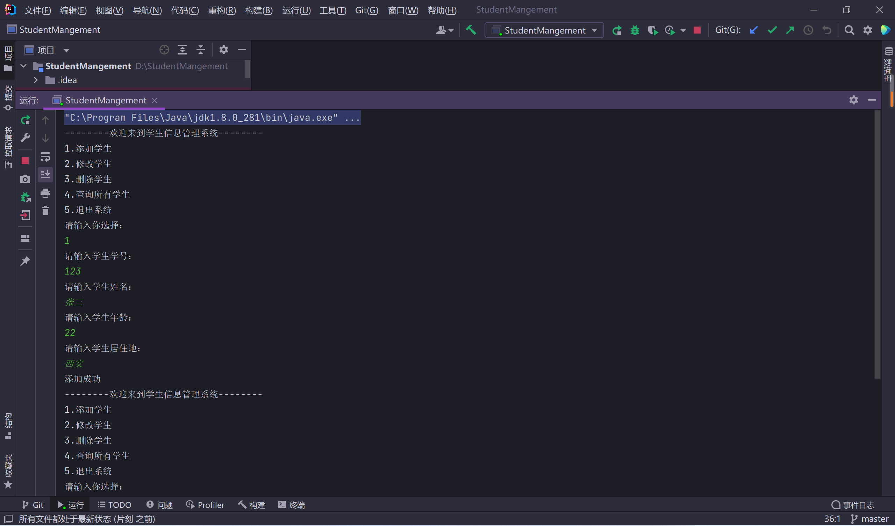Collapse the StudentMangement project root

tap(23, 66)
